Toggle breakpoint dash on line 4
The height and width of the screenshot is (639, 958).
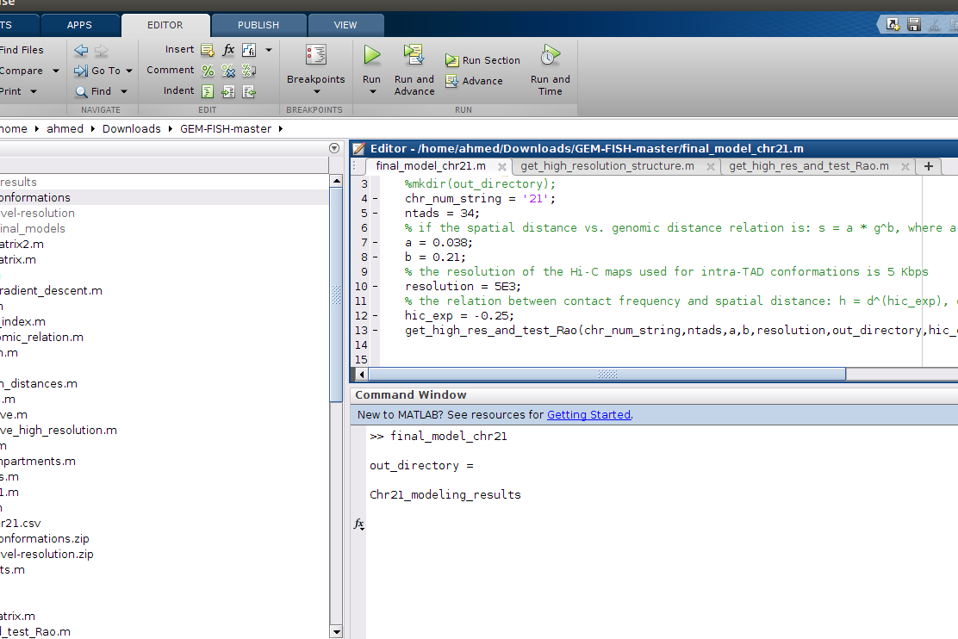[375, 199]
